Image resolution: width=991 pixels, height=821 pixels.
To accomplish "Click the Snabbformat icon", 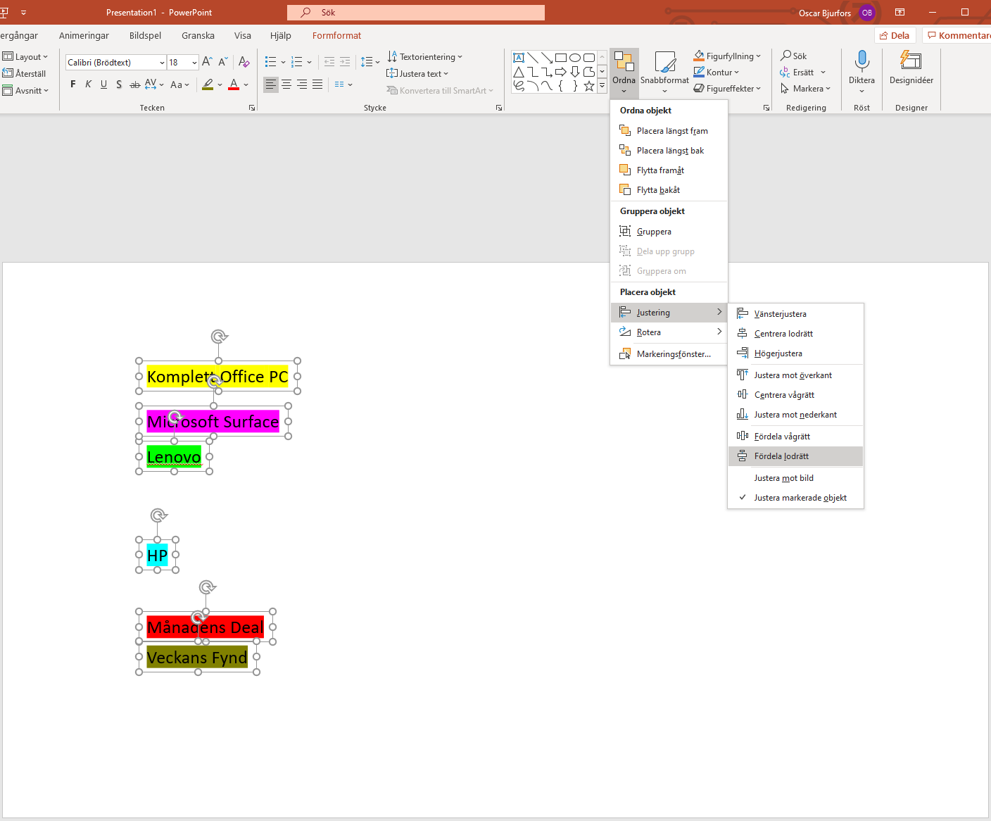I will click(x=664, y=63).
